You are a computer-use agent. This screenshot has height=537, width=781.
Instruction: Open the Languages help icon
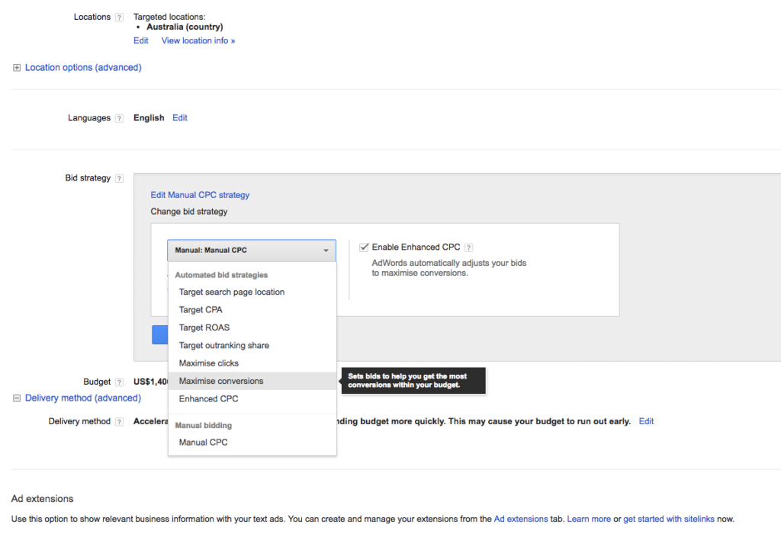click(119, 117)
